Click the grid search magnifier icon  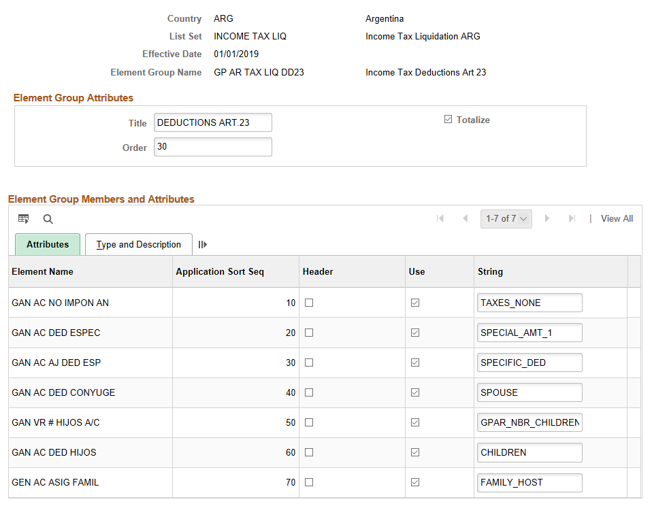(48, 219)
